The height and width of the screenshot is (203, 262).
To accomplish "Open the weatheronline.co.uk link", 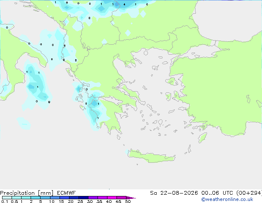I will [227, 199].
